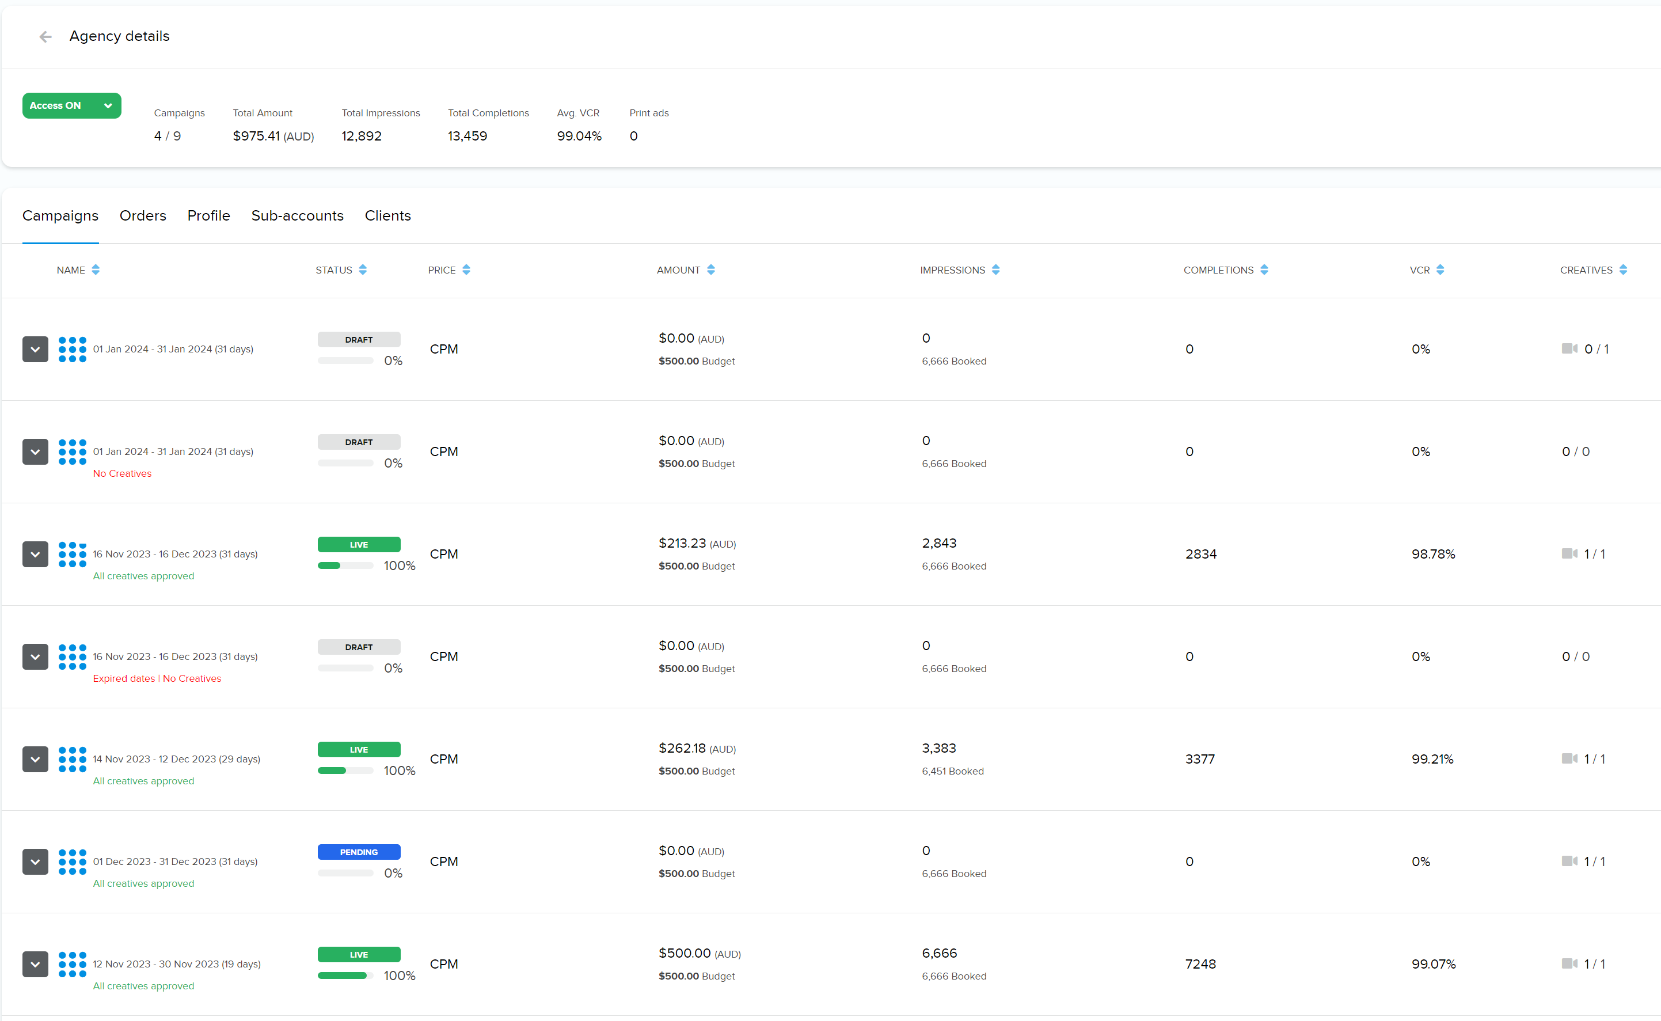This screenshot has width=1661, height=1021.
Task: Click video icon beside 0 / 1 creatives
Action: click(1569, 348)
